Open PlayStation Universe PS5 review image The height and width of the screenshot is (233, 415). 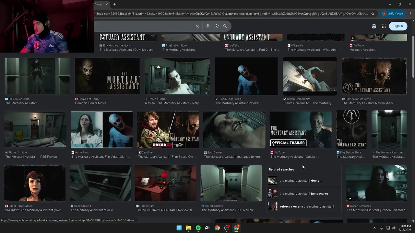(x=374, y=76)
